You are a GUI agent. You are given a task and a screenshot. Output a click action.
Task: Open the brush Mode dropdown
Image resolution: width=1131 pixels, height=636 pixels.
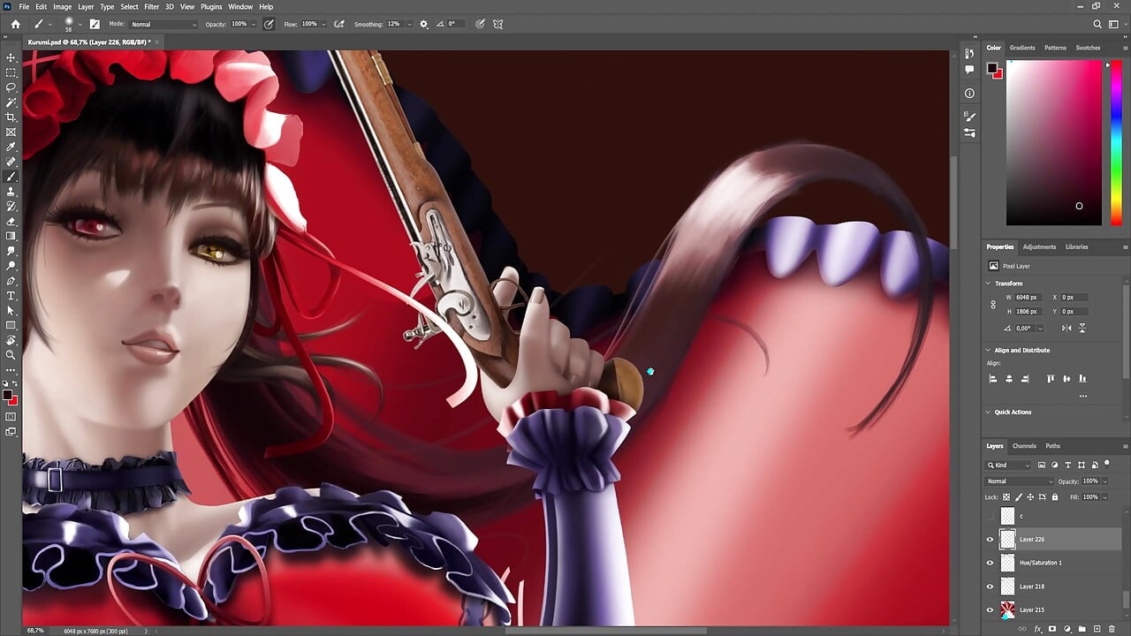163,24
